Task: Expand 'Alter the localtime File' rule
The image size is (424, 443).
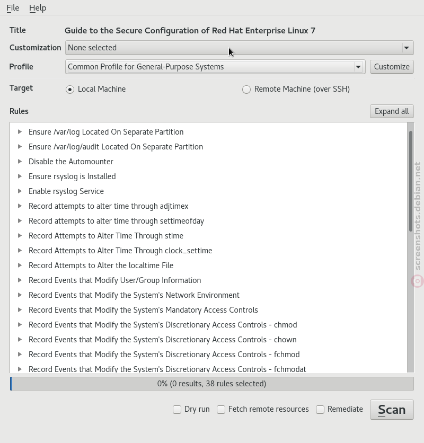Action: click(20, 265)
